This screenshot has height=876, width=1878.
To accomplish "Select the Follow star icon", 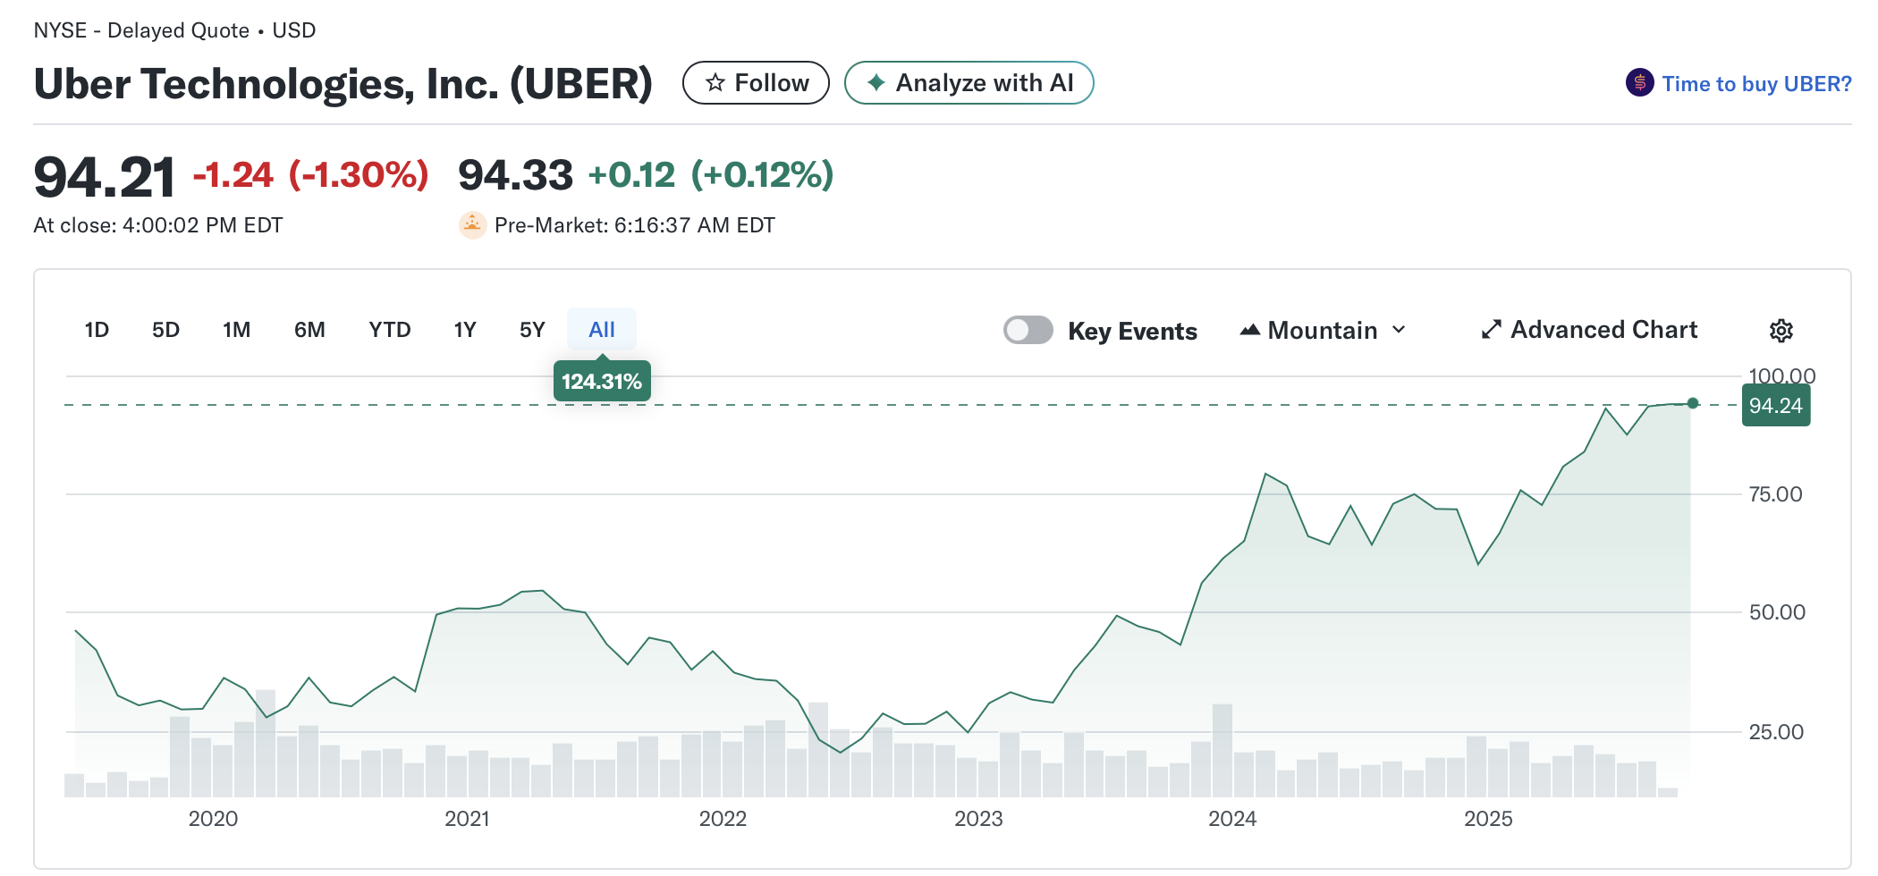I will (715, 82).
